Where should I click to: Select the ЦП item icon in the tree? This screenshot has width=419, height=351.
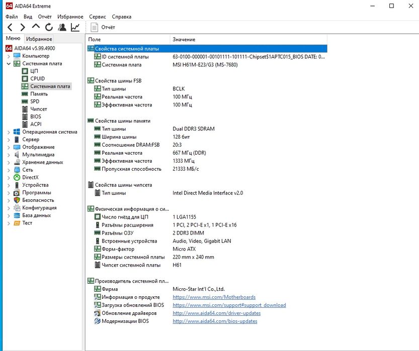(25, 71)
